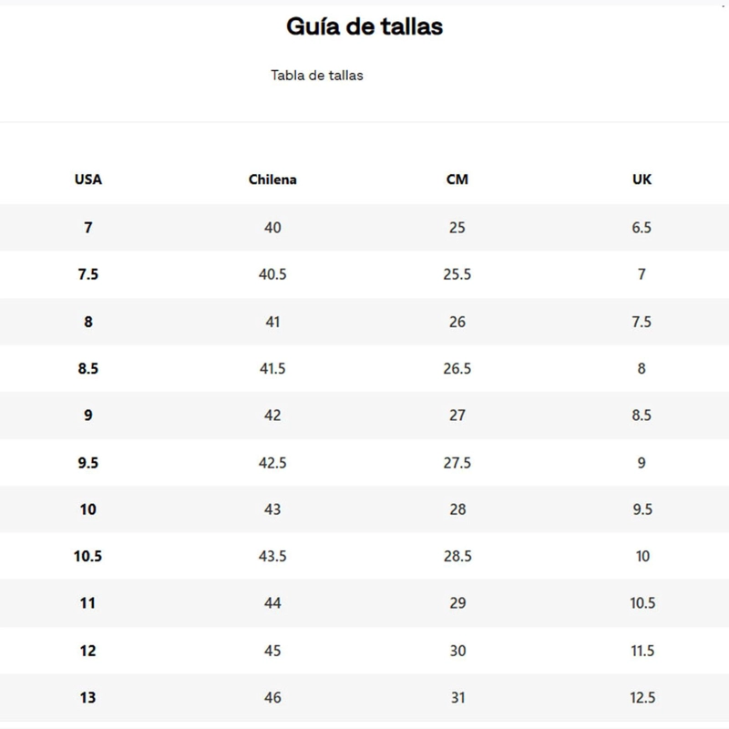
Task: Select USA size 13 row label
Action: (87, 697)
